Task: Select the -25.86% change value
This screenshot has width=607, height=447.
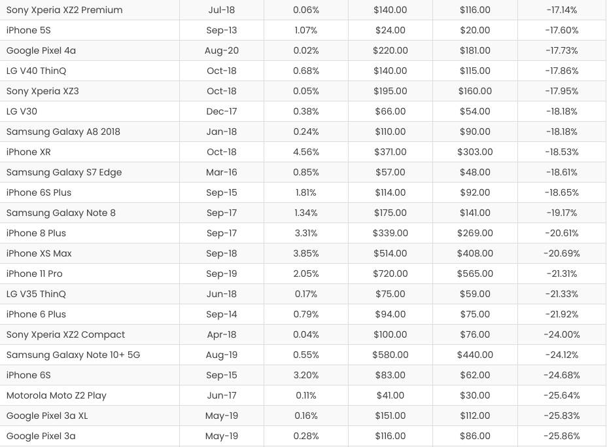Action: (562, 436)
